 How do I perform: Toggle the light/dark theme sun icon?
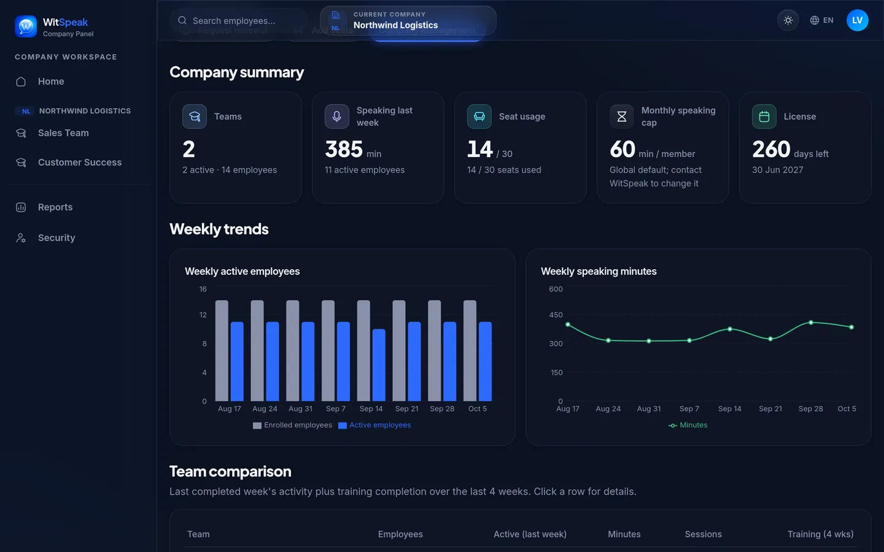[788, 20]
